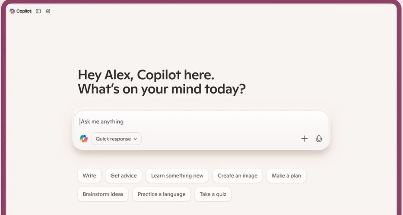Activate the microphone voice input
This screenshot has height=215, width=403.
tap(319, 139)
